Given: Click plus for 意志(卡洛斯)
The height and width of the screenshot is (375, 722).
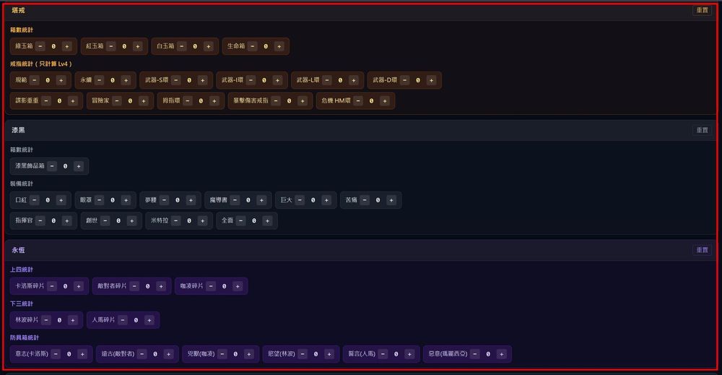Looking at the screenshot, I should click(82, 354).
